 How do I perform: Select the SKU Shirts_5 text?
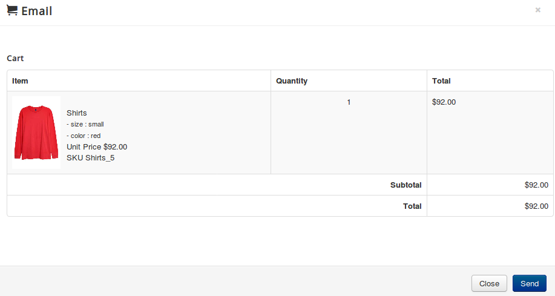pyautogui.click(x=91, y=158)
